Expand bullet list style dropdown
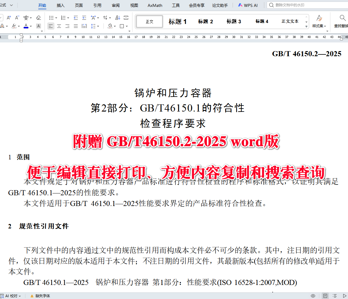 pos(56,18)
